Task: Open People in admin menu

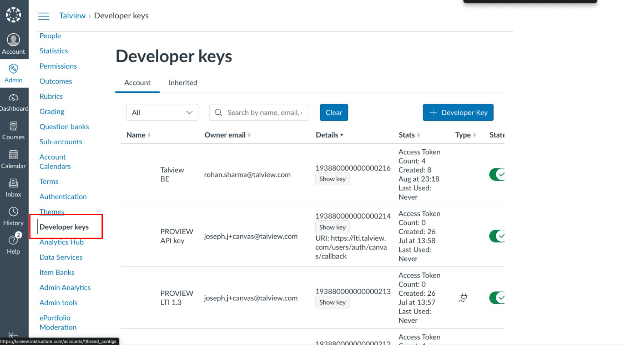Action: 50,36
